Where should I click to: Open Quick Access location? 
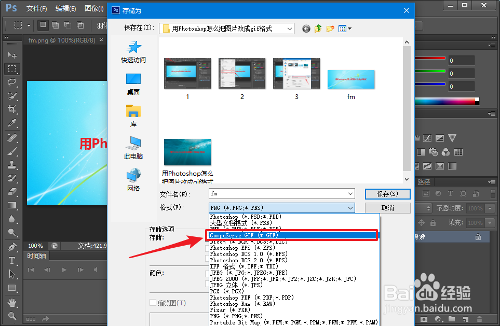pyautogui.click(x=133, y=52)
